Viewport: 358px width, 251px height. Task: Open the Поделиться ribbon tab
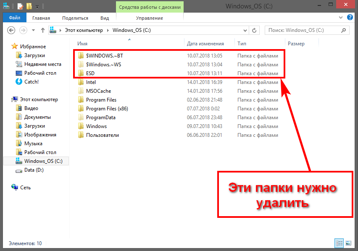(75, 18)
